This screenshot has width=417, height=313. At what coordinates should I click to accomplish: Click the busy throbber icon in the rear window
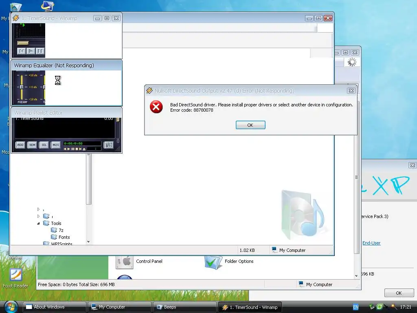pyautogui.click(x=352, y=62)
